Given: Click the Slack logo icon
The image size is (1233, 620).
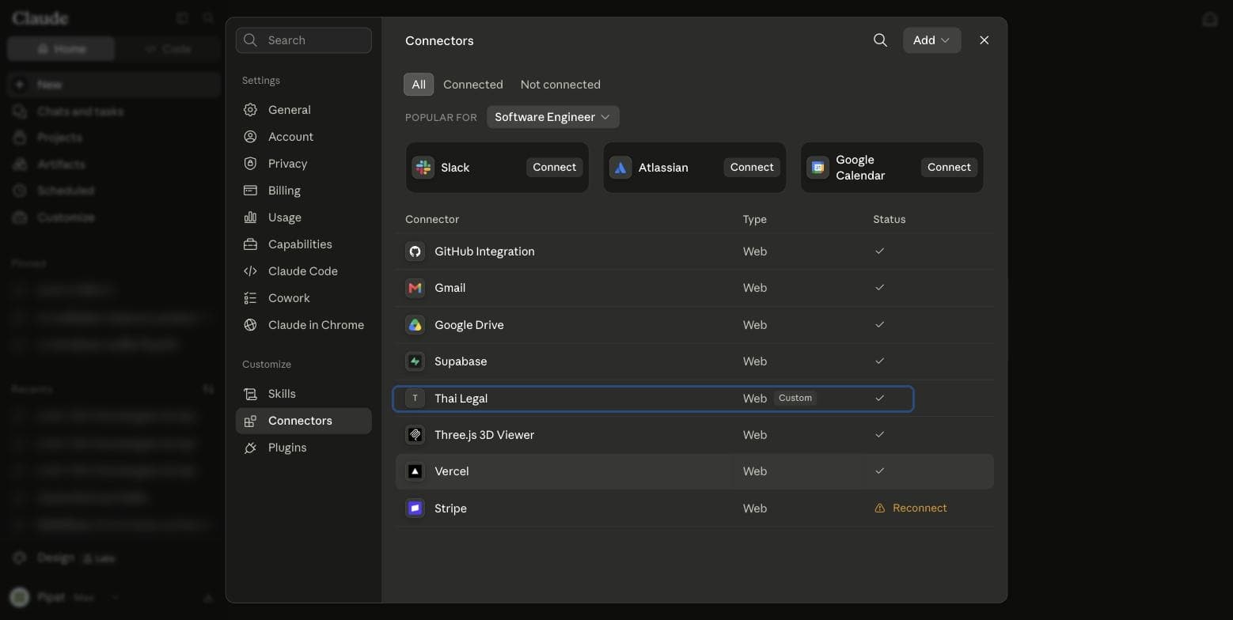Looking at the screenshot, I should coord(423,168).
